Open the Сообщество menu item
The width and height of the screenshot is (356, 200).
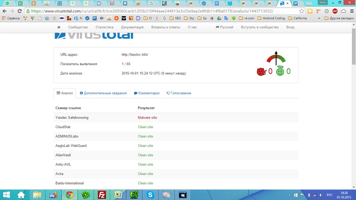pos(78,27)
